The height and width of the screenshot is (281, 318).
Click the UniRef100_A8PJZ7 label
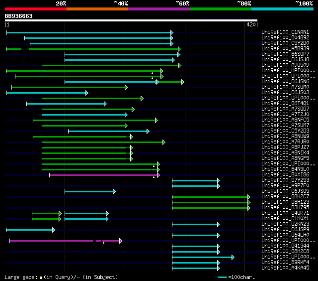285,147
